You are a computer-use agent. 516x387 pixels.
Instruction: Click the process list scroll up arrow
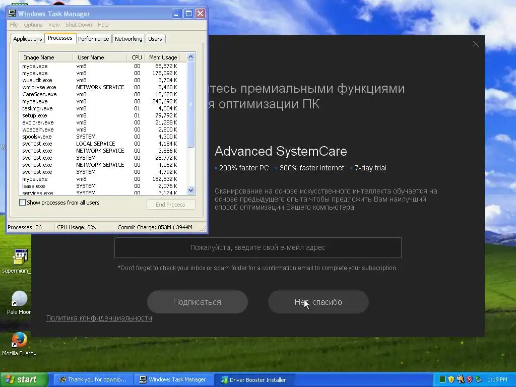click(191, 57)
